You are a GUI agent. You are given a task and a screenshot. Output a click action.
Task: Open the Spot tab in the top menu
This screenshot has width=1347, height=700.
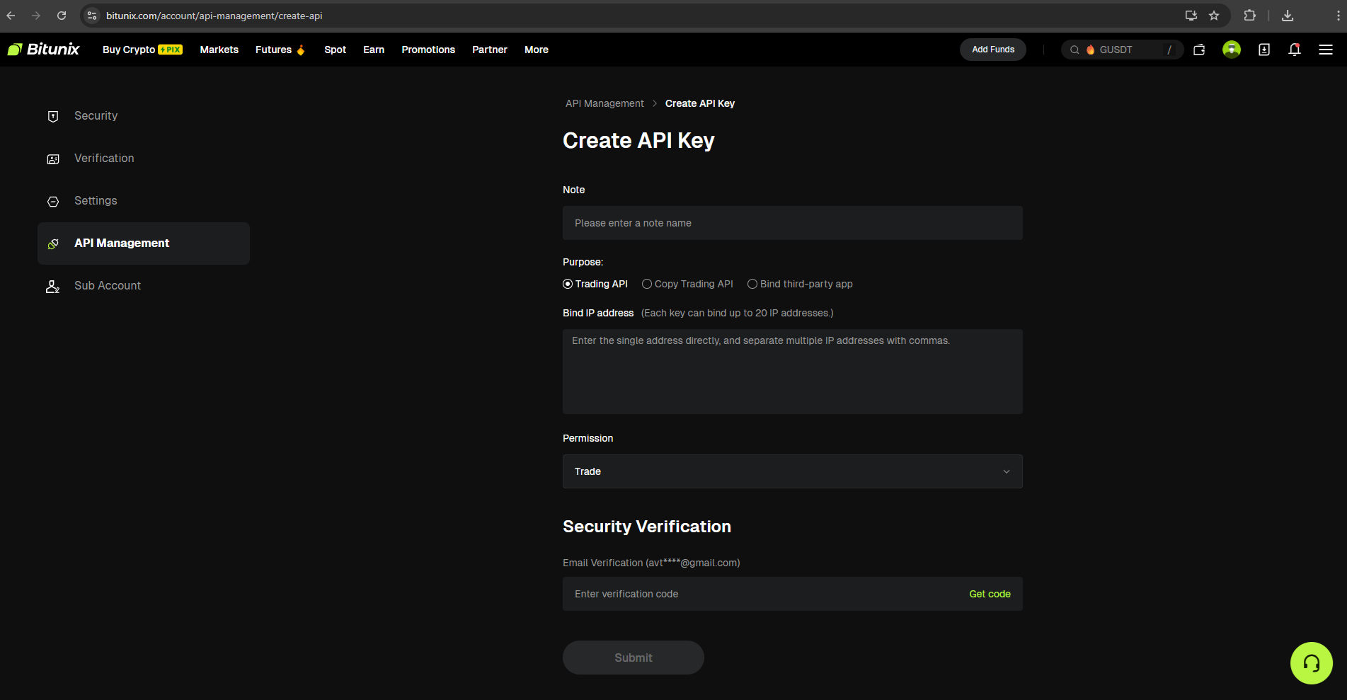(335, 50)
